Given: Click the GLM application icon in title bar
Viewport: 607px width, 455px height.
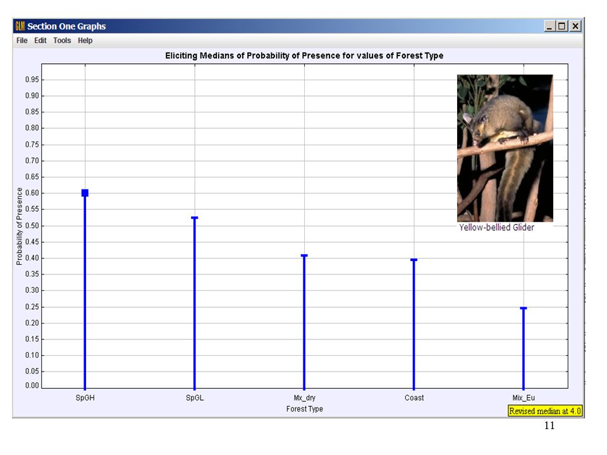Looking at the screenshot, I should pyautogui.click(x=20, y=27).
